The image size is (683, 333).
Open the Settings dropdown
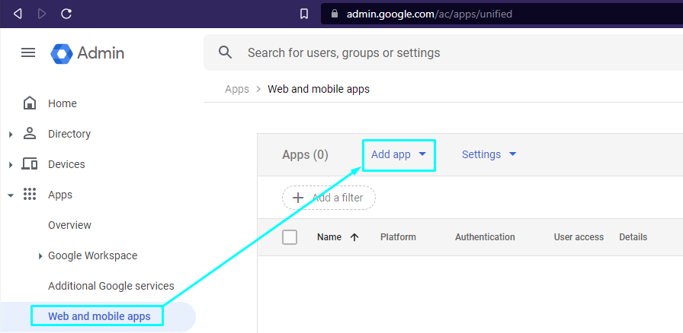pyautogui.click(x=489, y=154)
